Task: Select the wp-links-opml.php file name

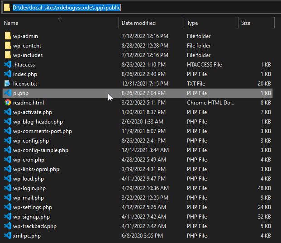Action: coord(36,169)
